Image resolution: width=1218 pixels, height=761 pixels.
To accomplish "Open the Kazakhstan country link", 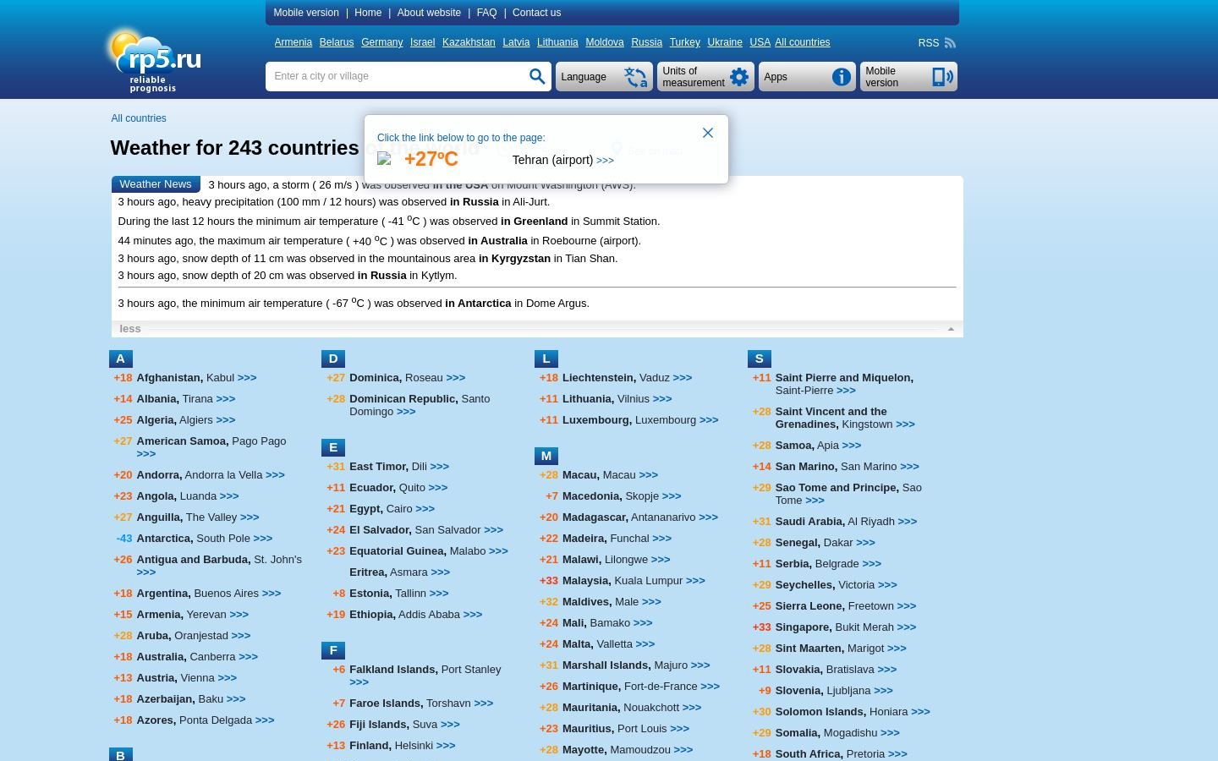I will (469, 42).
